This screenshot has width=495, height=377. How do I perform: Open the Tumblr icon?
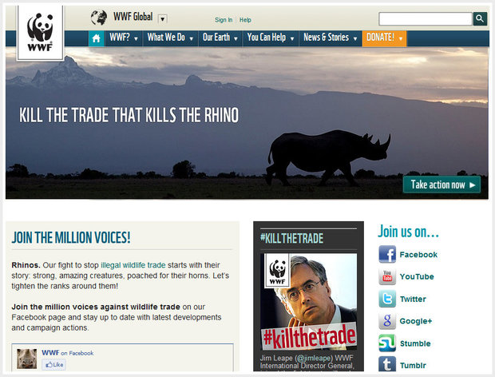click(x=387, y=364)
